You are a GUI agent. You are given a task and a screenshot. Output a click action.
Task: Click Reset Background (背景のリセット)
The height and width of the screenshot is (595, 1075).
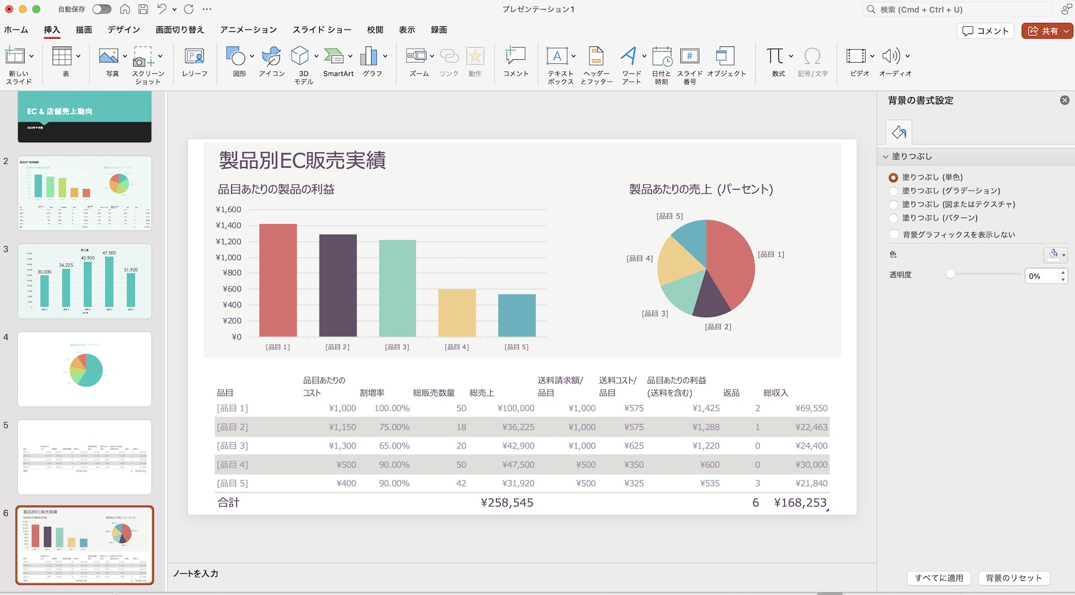click(x=1014, y=578)
